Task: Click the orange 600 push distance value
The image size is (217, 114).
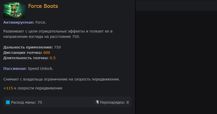Action: pos(47,53)
